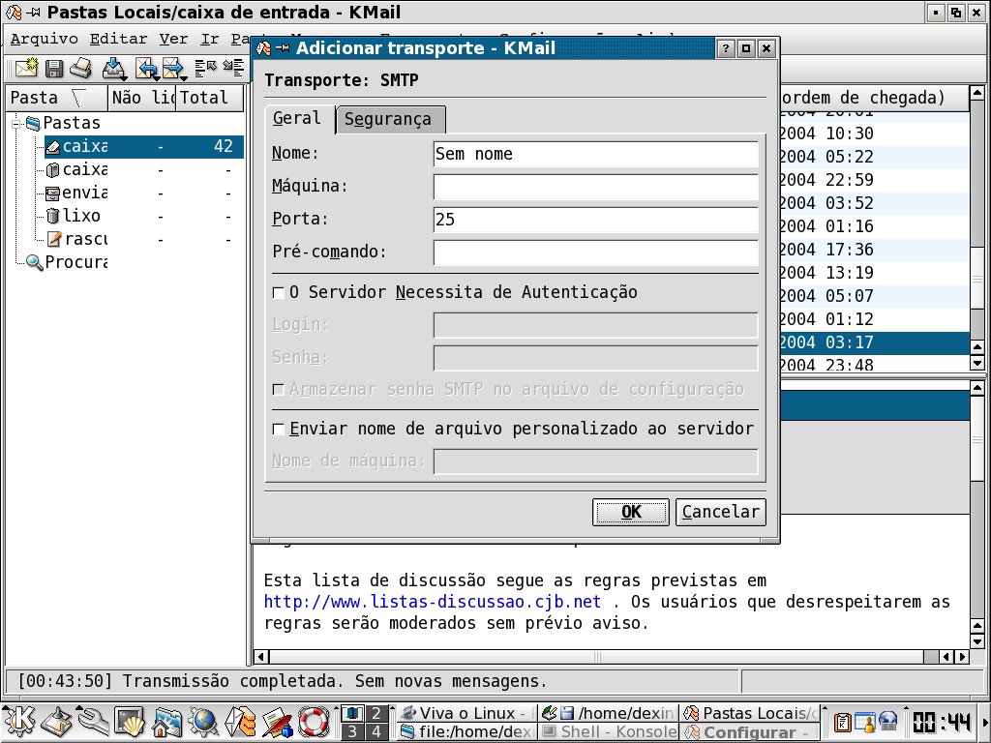Click the Save floppy disk icon

(x=54, y=69)
